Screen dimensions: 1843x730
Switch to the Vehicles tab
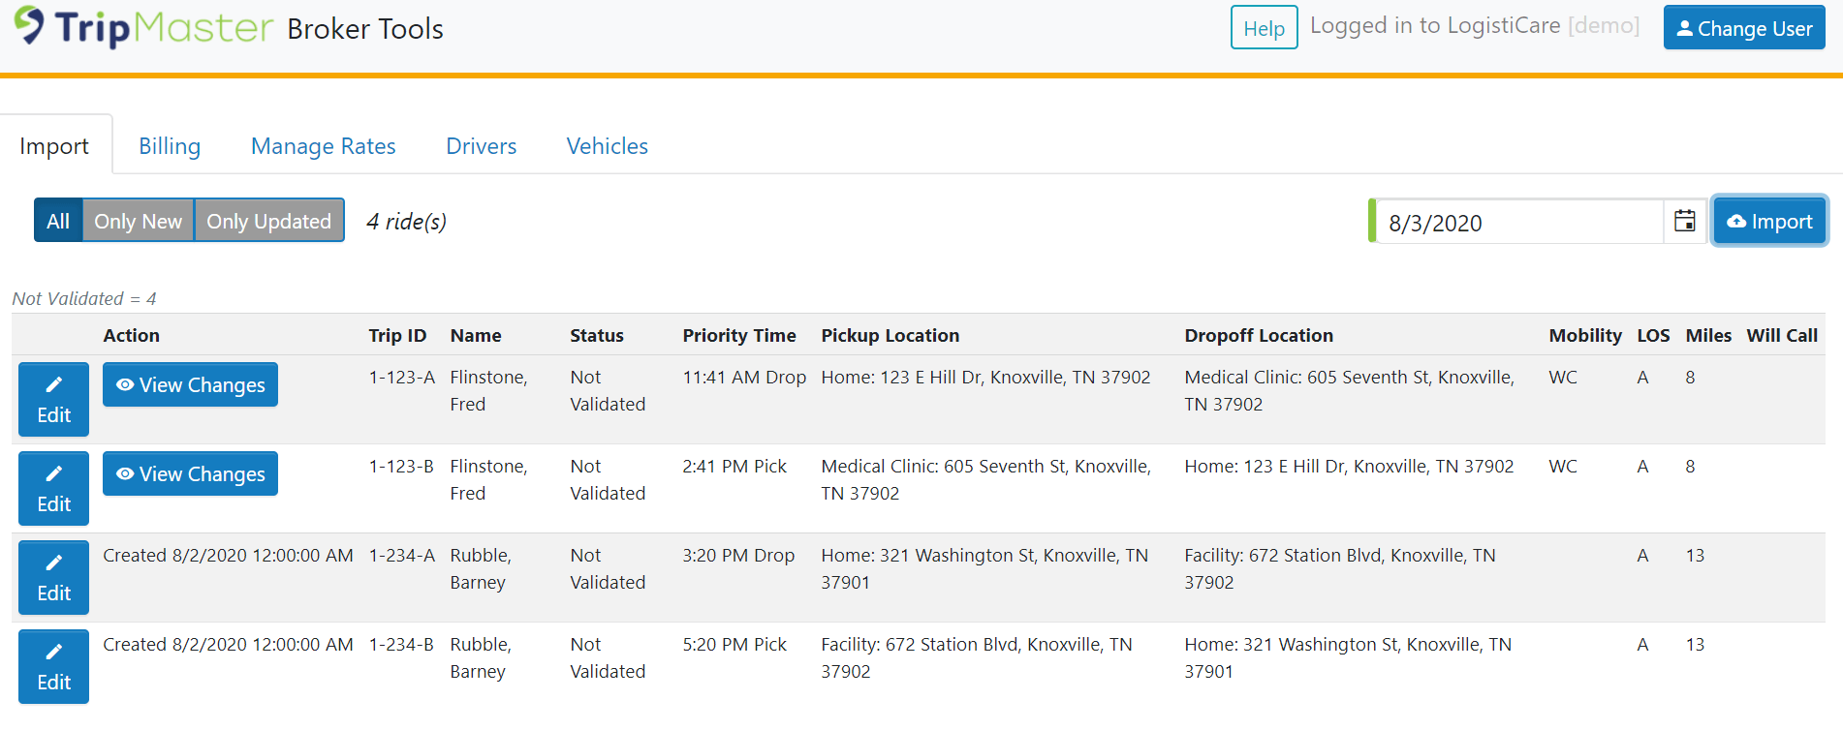[x=607, y=145]
